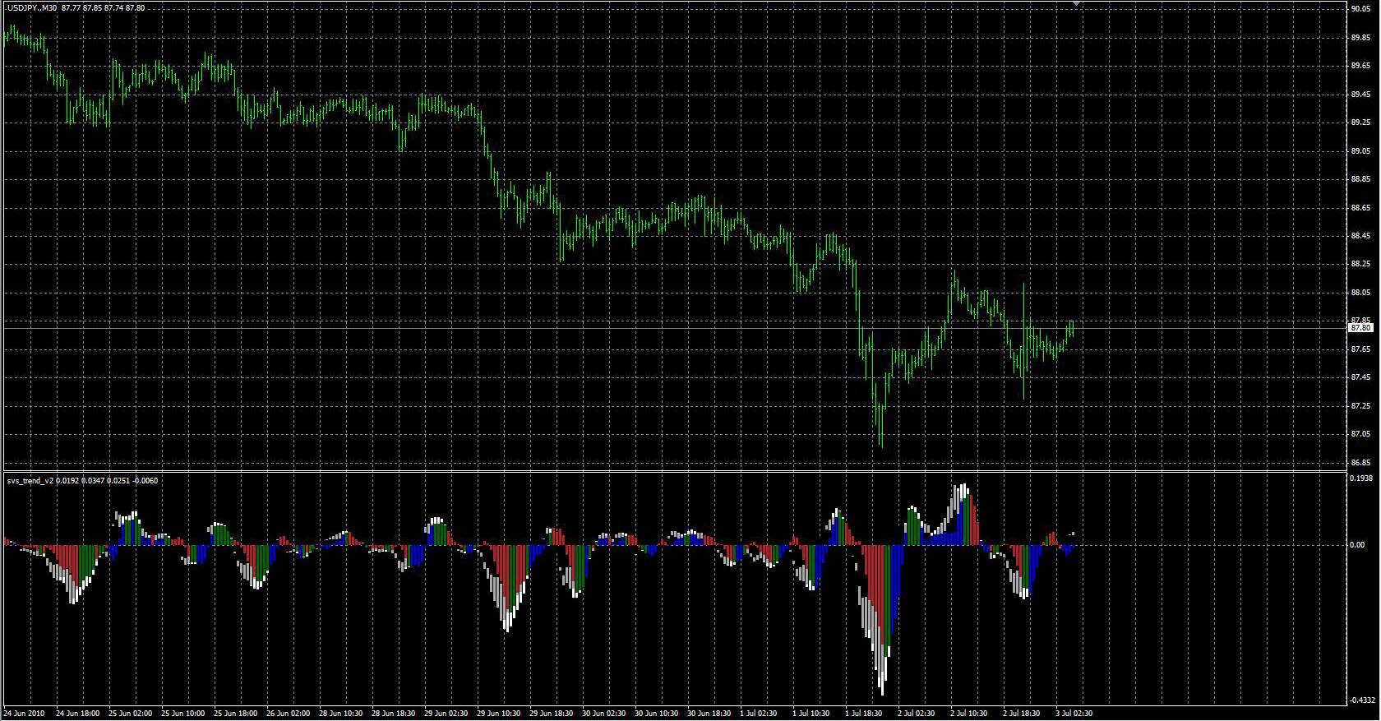Click the separator between chart and indicator
The height and width of the screenshot is (721, 1381).
click(674, 471)
